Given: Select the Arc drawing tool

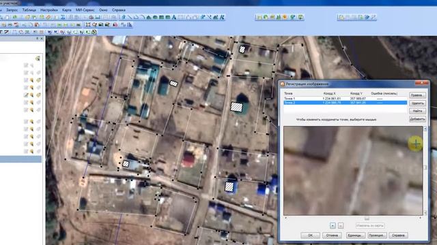Looking at the screenshot, I should 143,17.
